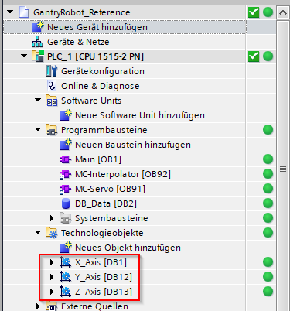Image resolution: width=290 pixels, height=311 pixels.
Task: Click the 'Neue Software Unit hinzufügen' icon
Action: 65,115
